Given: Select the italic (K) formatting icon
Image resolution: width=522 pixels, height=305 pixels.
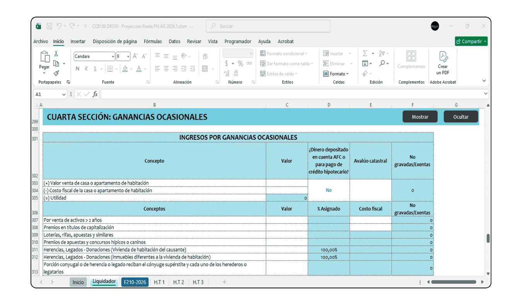Looking at the screenshot, I should [x=86, y=68].
